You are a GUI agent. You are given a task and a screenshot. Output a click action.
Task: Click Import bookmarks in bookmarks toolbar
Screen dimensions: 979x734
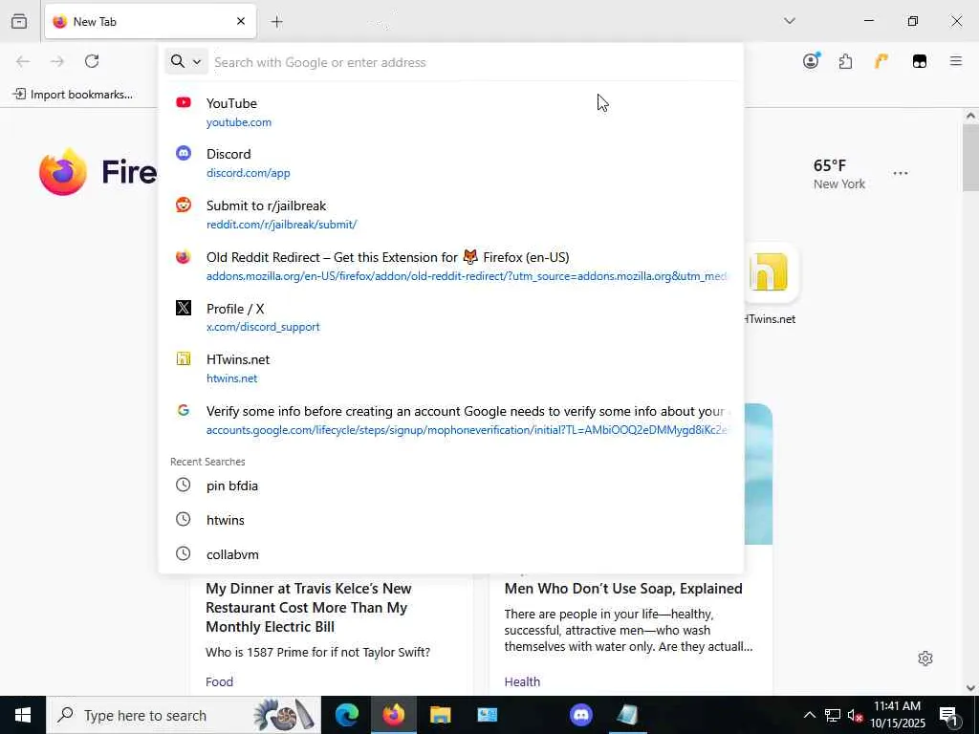(73, 95)
